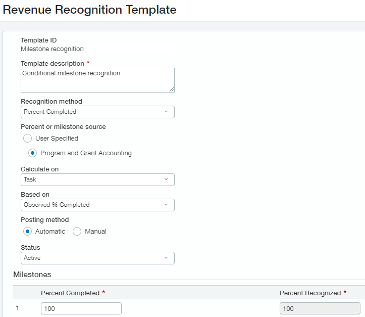Viewport: 365px width, 317px height.
Task: Click the Milestones section heading
Action: pos(32,274)
